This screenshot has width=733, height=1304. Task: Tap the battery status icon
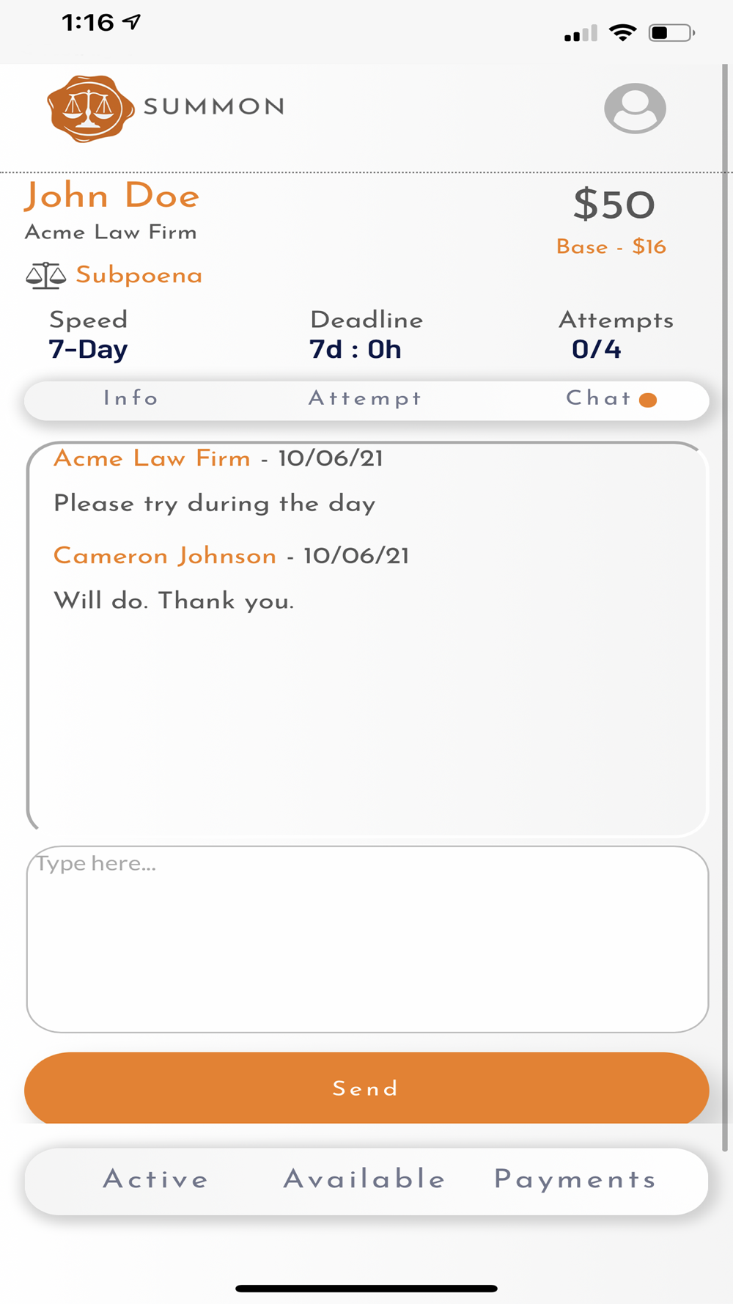coord(671,33)
